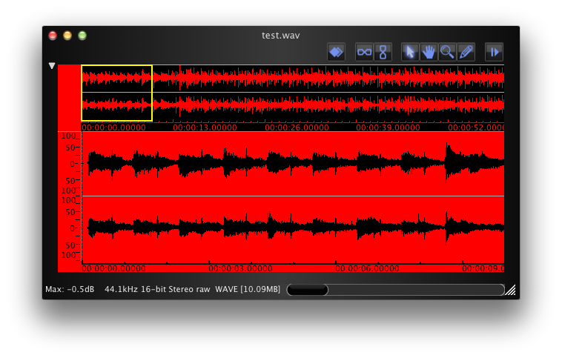The image size is (562, 358).
Task: Select the pencil draw tool
Action: click(x=466, y=53)
